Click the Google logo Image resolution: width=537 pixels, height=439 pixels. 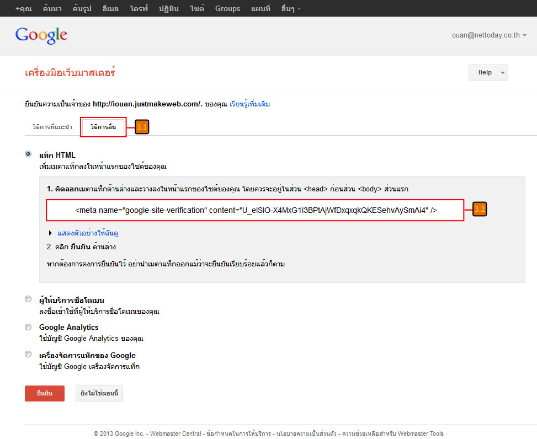[x=41, y=35]
